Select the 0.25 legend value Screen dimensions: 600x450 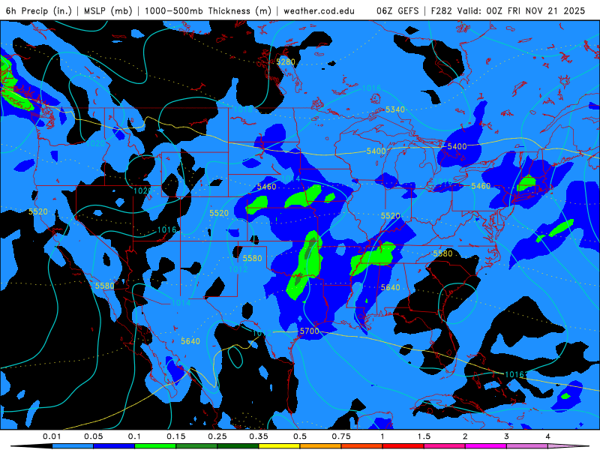pos(217,436)
